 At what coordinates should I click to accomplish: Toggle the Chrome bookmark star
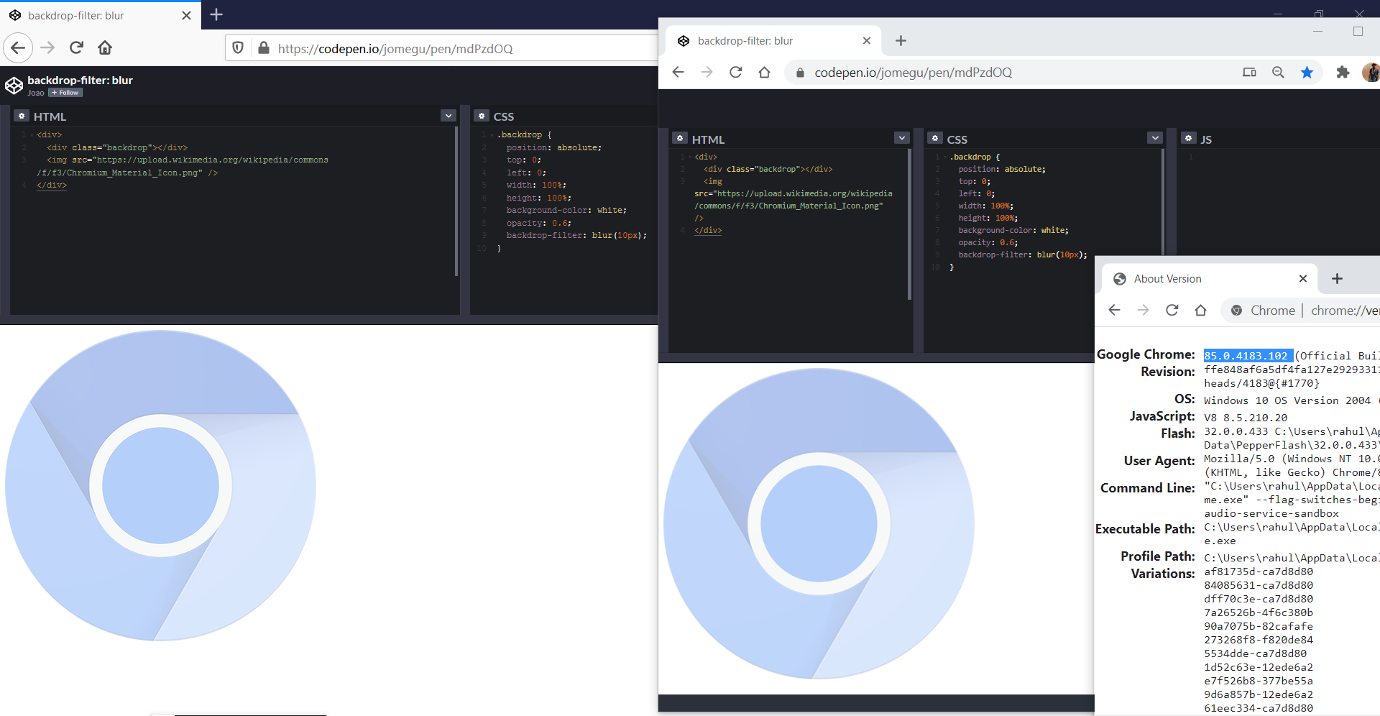(1307, 73)
